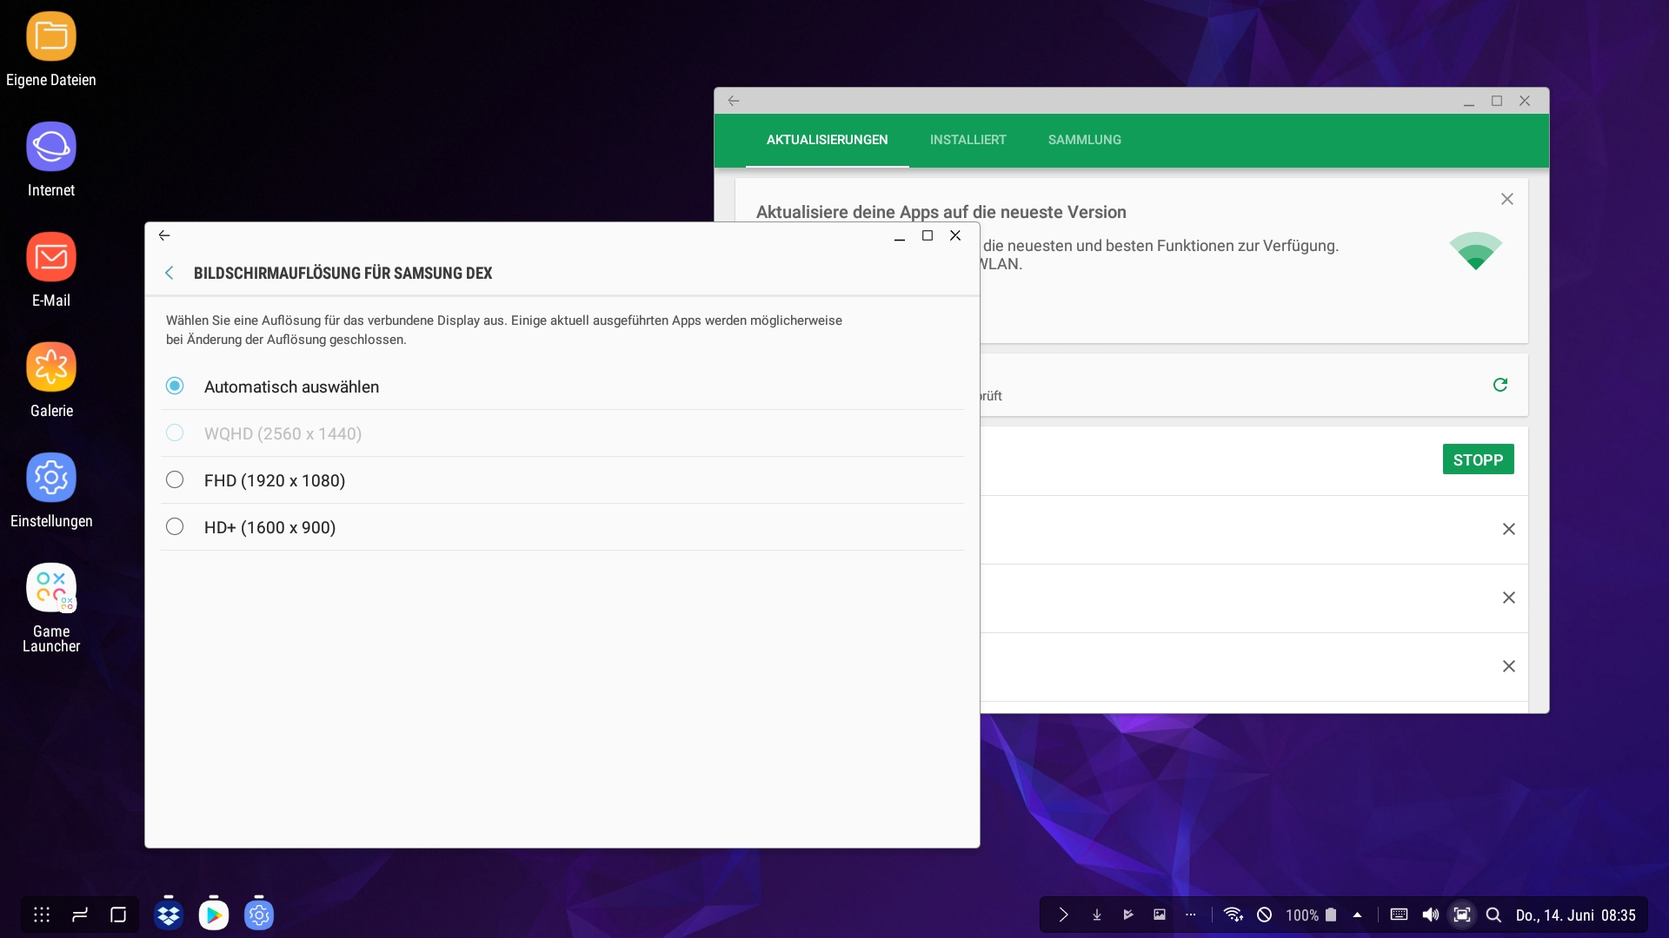Go back with the chevron beside Bildschirmauflösung
The width and height of the screenshot is (1669, 938).
[x=170, y=273]
